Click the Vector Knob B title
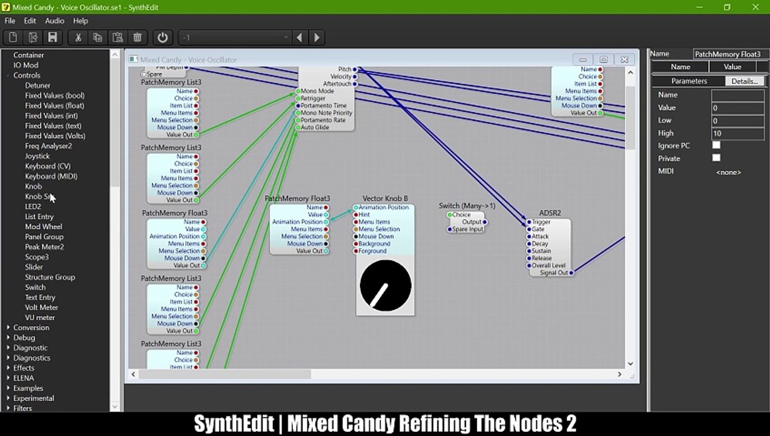Screen dimensions: 770x436 tap(385, 199)
